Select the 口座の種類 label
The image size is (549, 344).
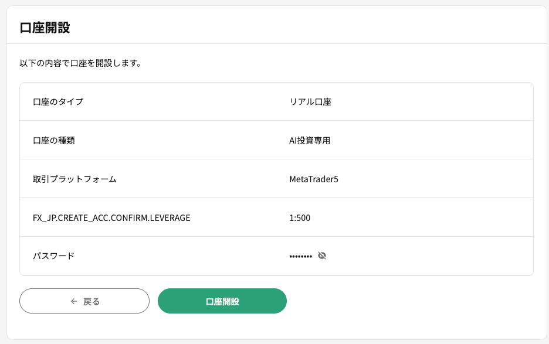coord(54,140)
